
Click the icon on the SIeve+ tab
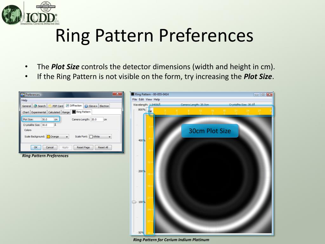click(x=86, y=106)
